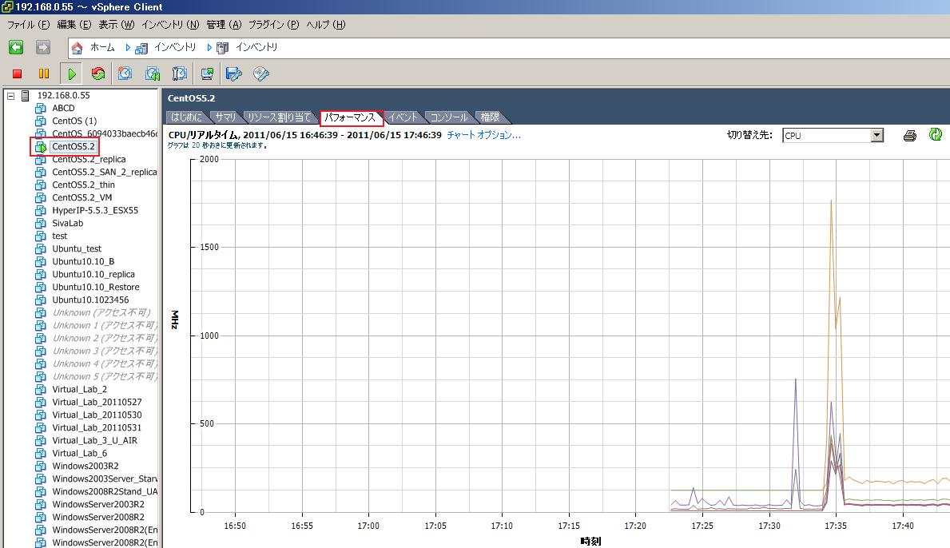Screen dimensions: 950x548
Task: Click the Home house icon
Action: (77, 47)
